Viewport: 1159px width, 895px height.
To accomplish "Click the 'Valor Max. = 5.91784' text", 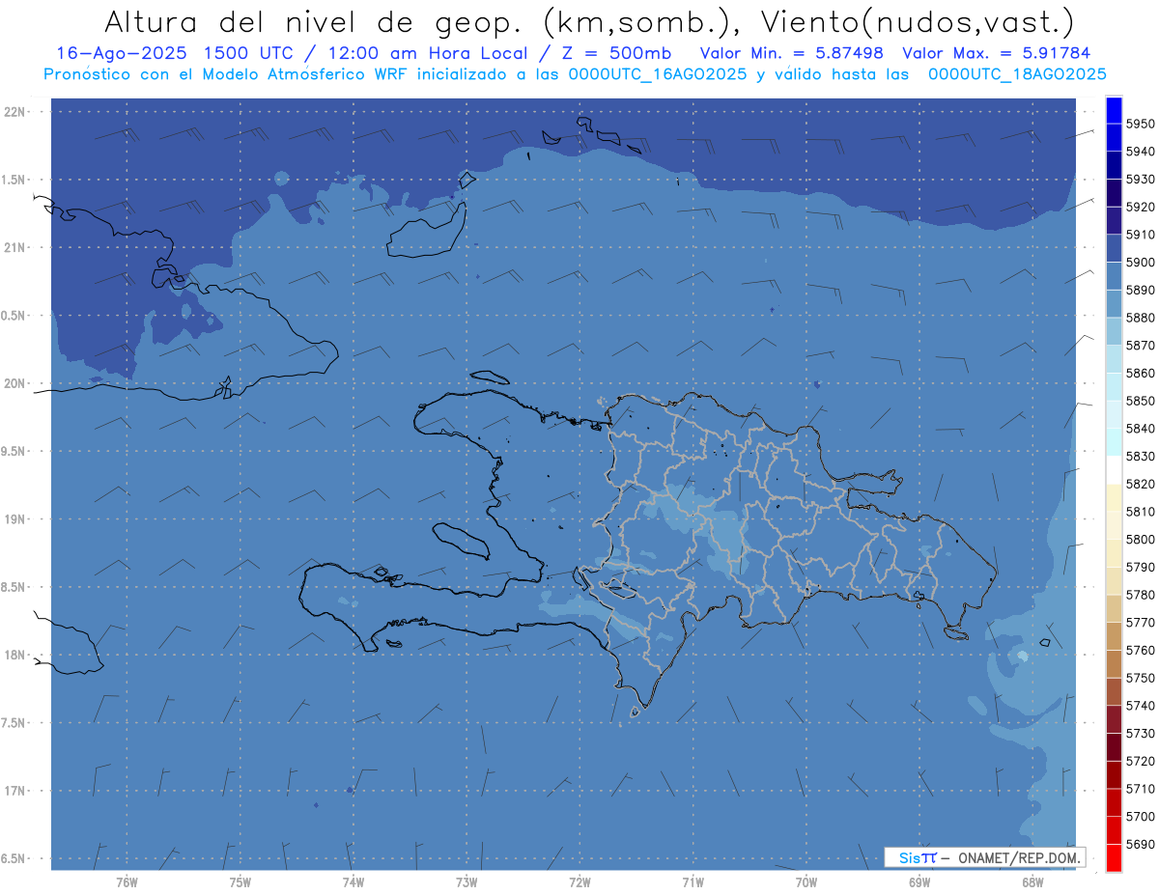I will click(998, 53).
